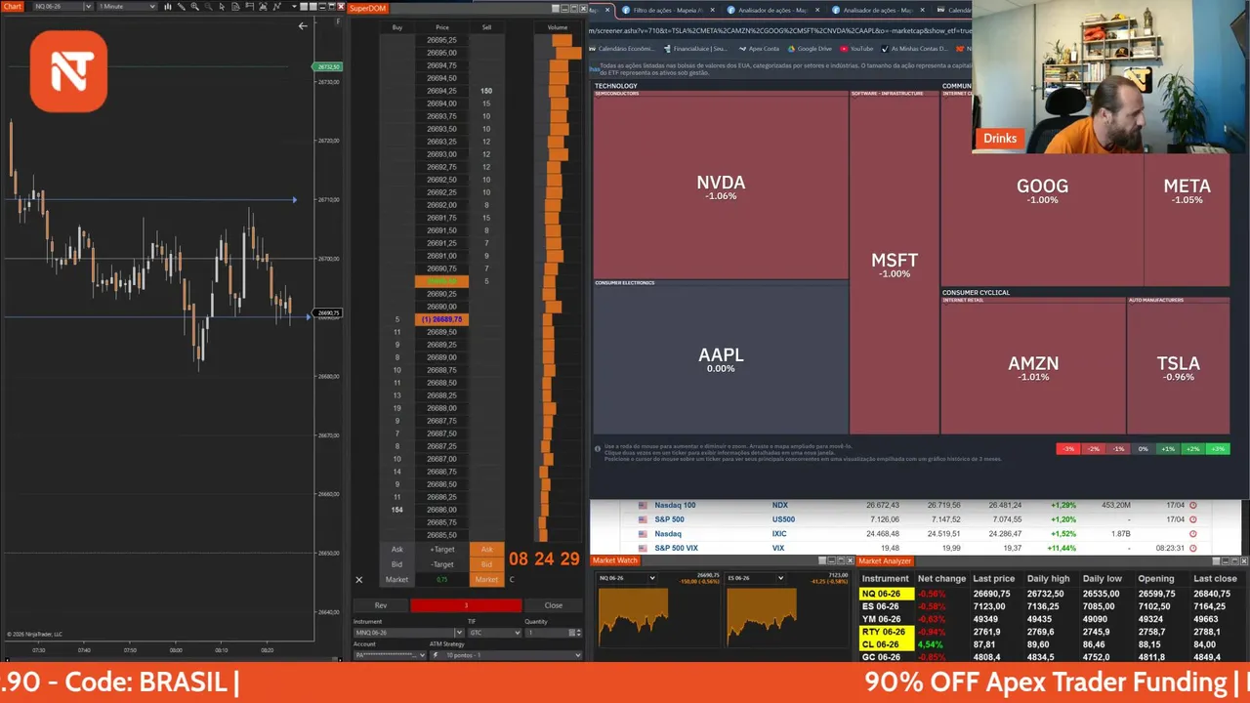
Task: Switch to the Calendar browser tab
Action: (x=955, y=10)
